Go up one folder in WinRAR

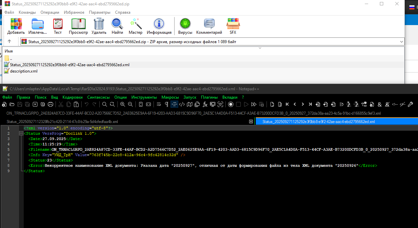(x=9, y=41)
